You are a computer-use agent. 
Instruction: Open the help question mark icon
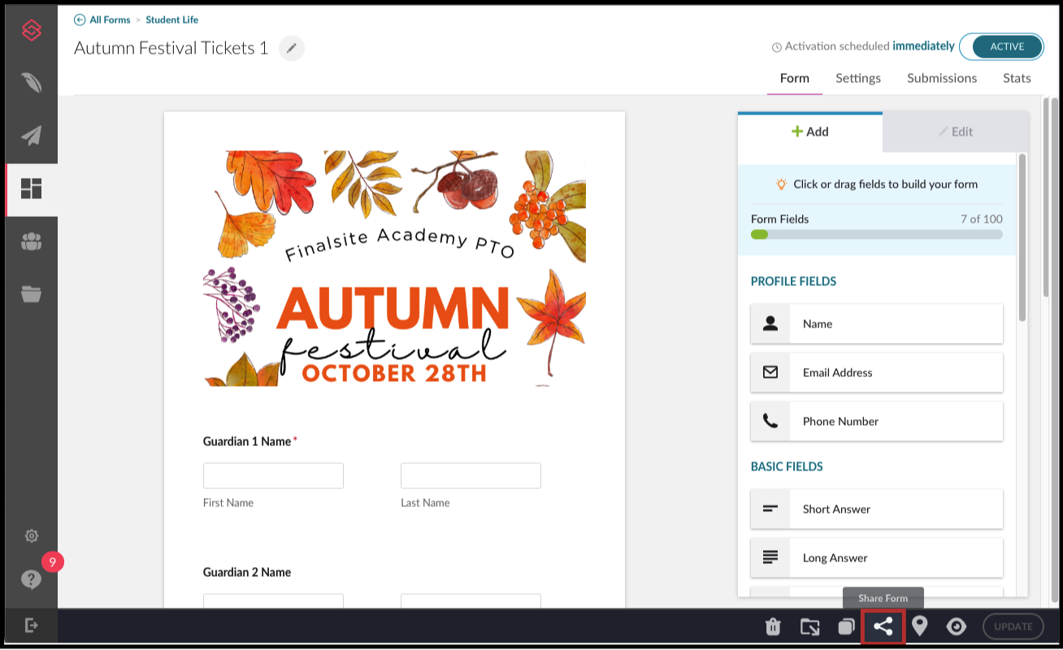click(31, 579)
